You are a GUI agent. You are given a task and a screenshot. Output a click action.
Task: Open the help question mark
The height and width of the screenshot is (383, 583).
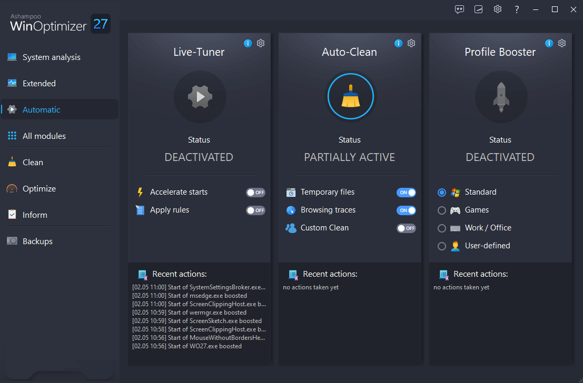point(517,9)
